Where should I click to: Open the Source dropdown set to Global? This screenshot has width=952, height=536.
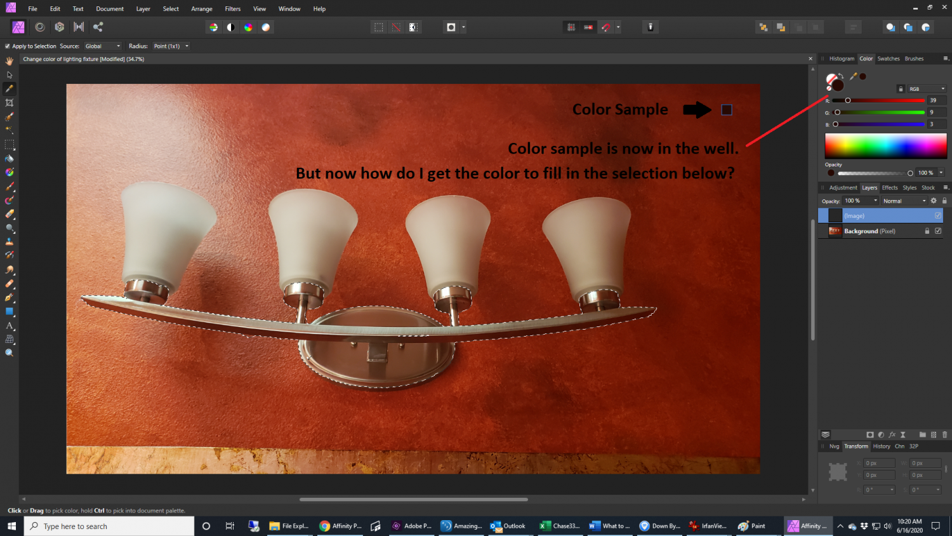[102, 46]
